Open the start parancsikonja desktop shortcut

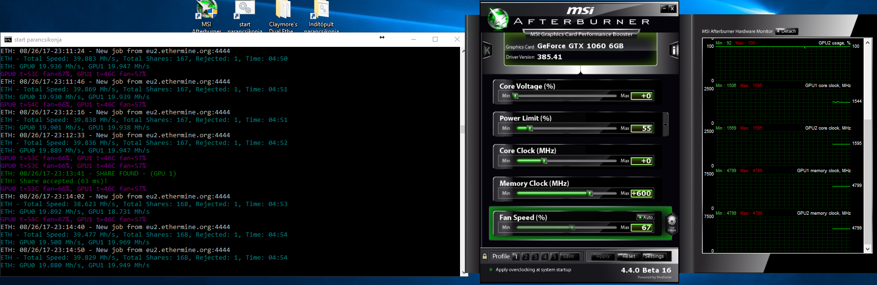tap(245, 16)
